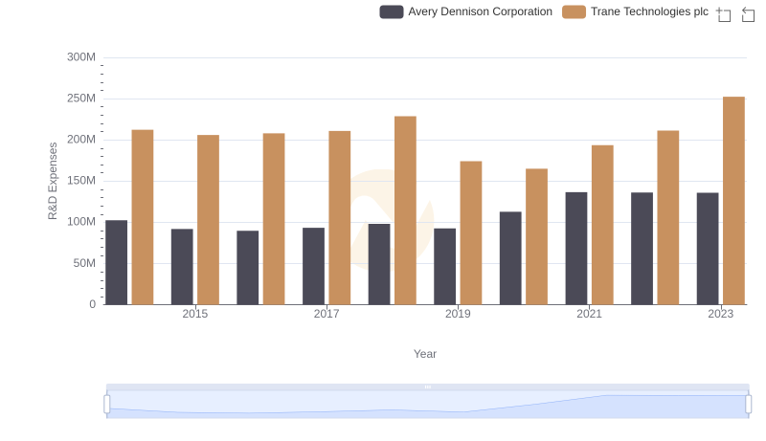Click the orange Trane bar for 2021
This screenshot has height=441, width=766.
pyautogui.click(x=602, y=225)
